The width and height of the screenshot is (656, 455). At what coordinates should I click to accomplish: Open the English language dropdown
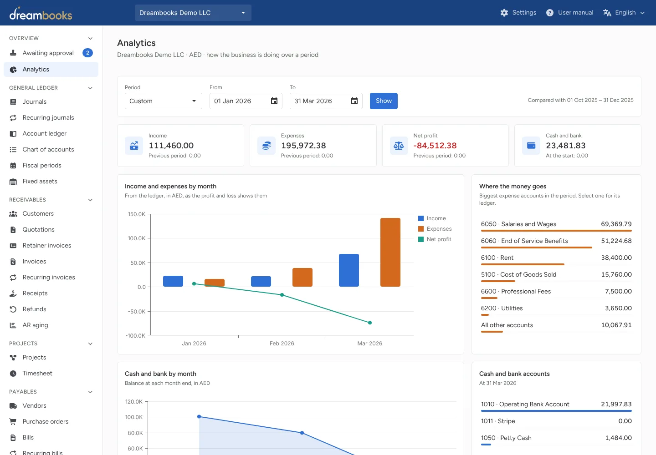[x=624, y=13]
